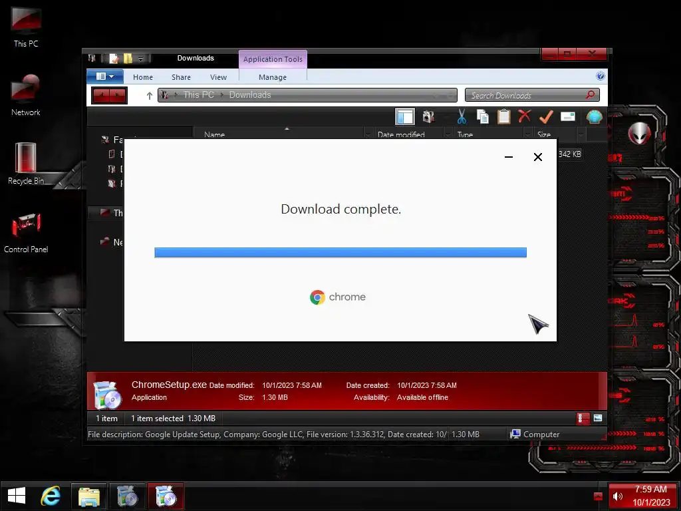Open the This PC desktop icon
681x511 pixels.
click(26, 27)
